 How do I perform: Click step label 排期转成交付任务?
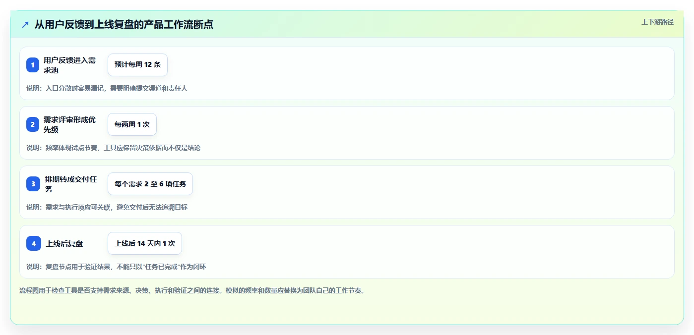pyautogui.click(x=70, y=184)
